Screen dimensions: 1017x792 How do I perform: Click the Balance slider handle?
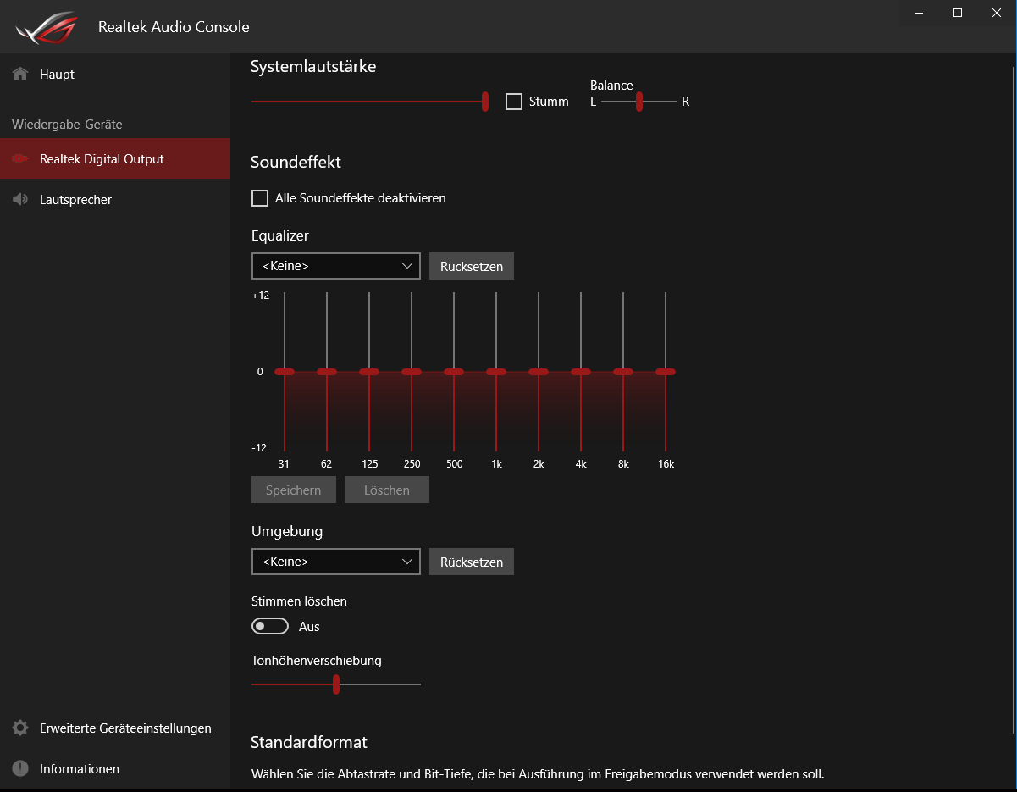639,102
